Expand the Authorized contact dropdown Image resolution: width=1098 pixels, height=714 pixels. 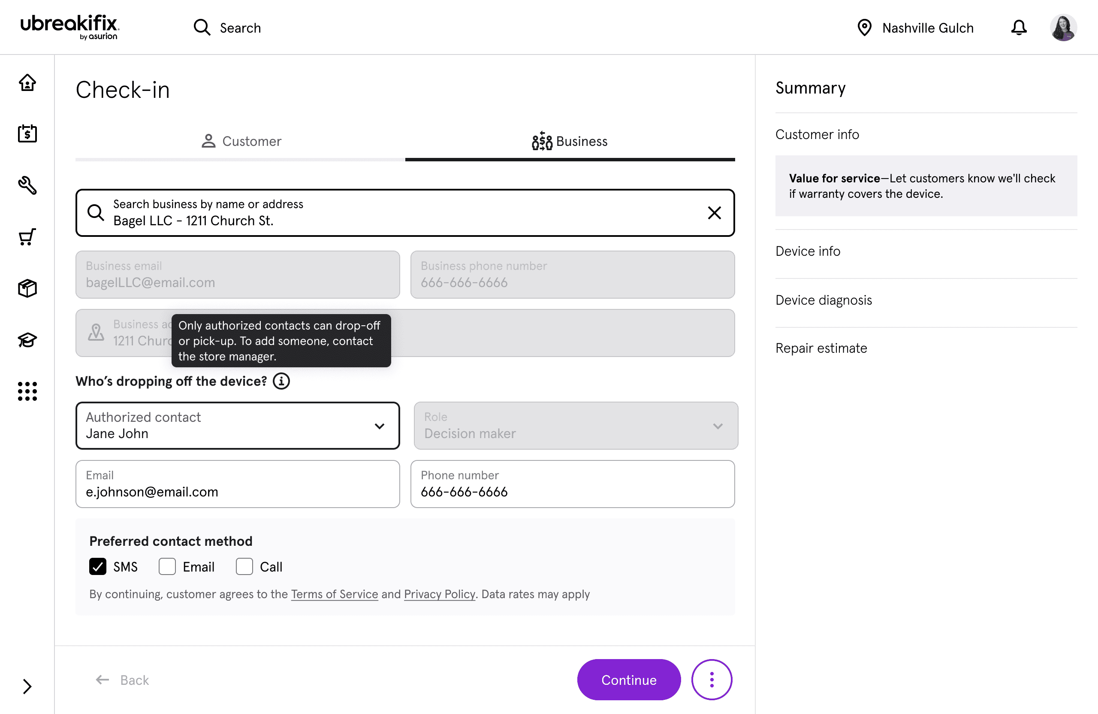point(238,426)
